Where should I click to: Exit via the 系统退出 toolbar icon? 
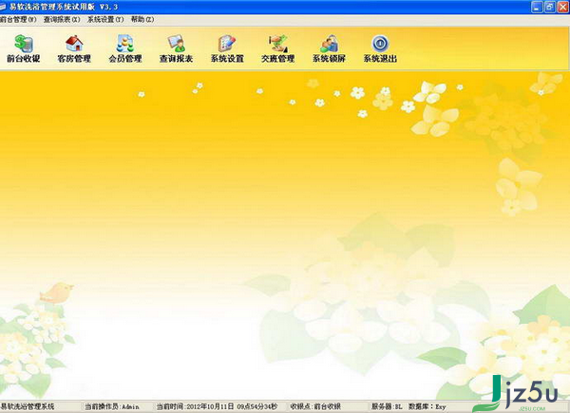pos(380,48)
